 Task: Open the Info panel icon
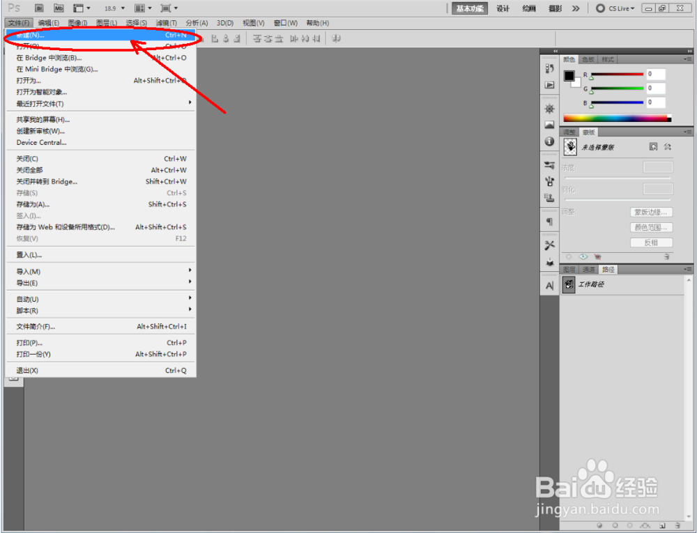[x=549, y=141]
